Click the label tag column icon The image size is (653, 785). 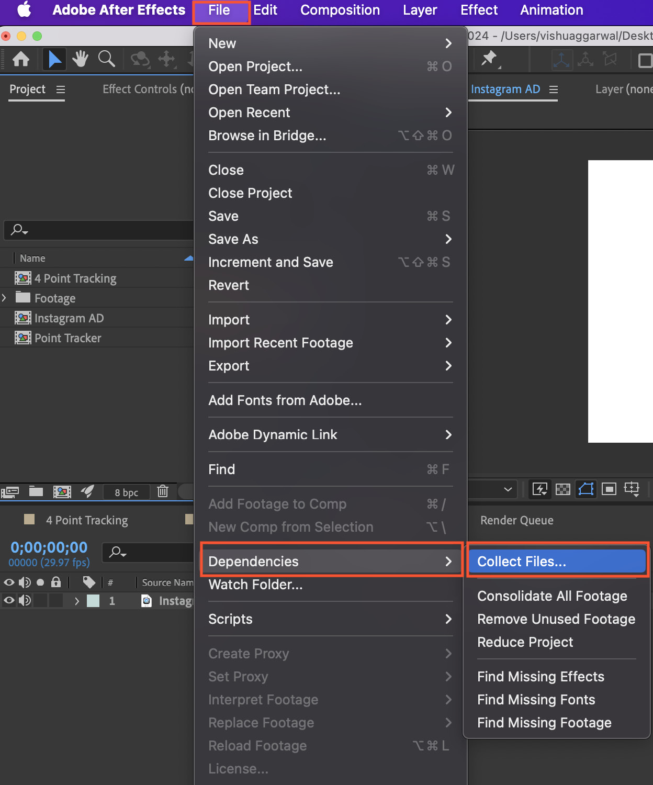[x=89, y=582]
